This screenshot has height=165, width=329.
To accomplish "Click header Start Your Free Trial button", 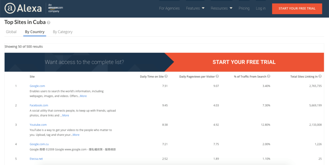I will 297,9.
